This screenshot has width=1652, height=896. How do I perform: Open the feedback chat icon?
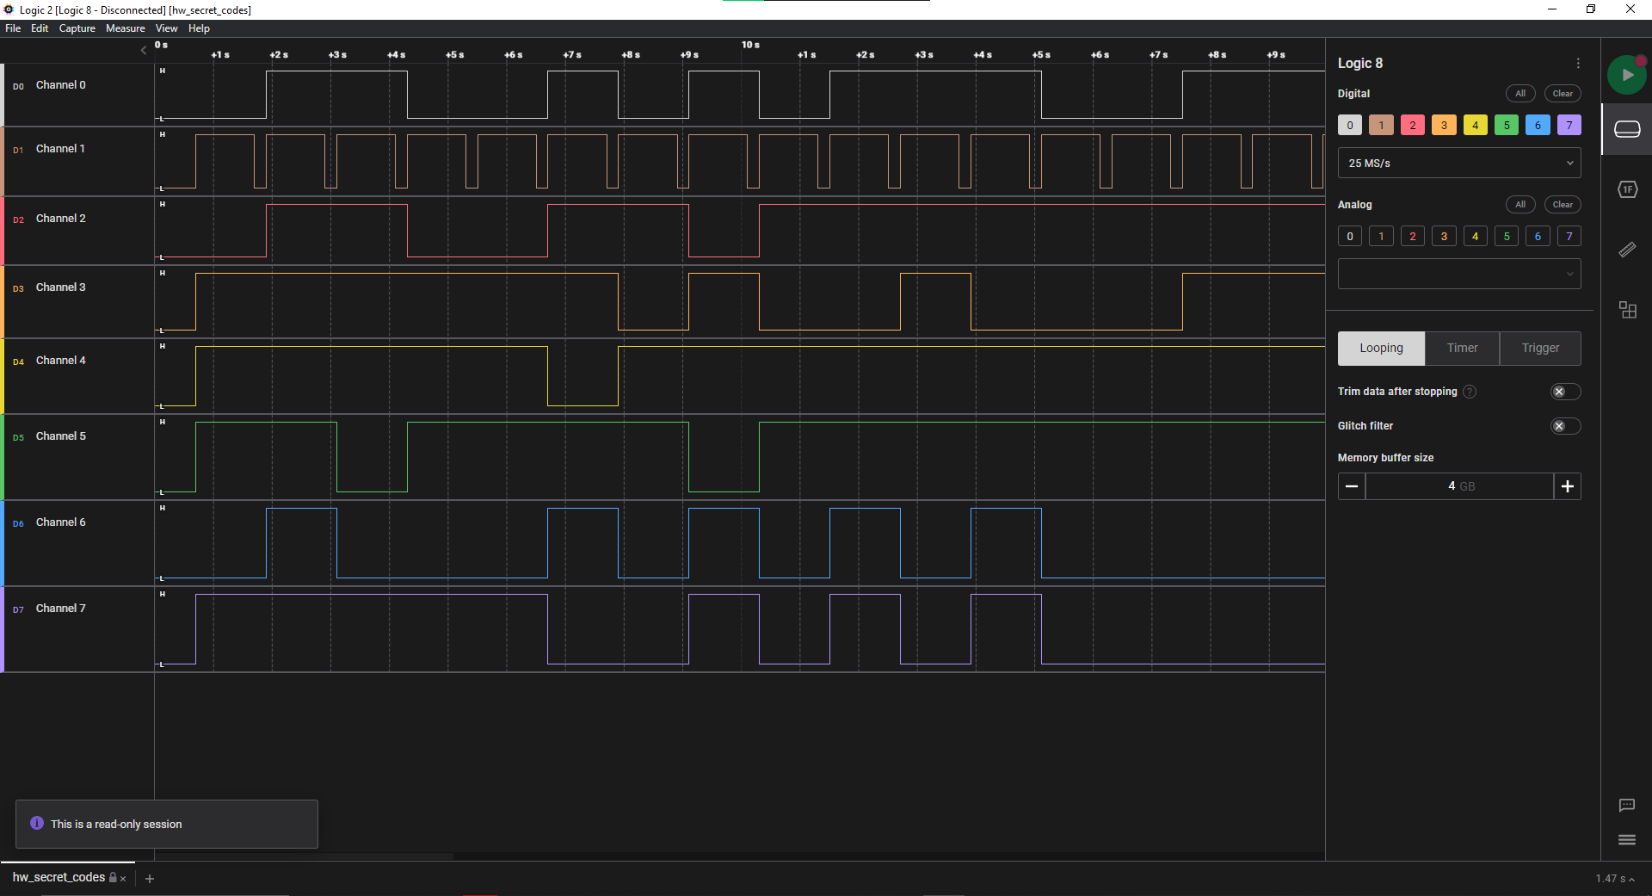1627,806
